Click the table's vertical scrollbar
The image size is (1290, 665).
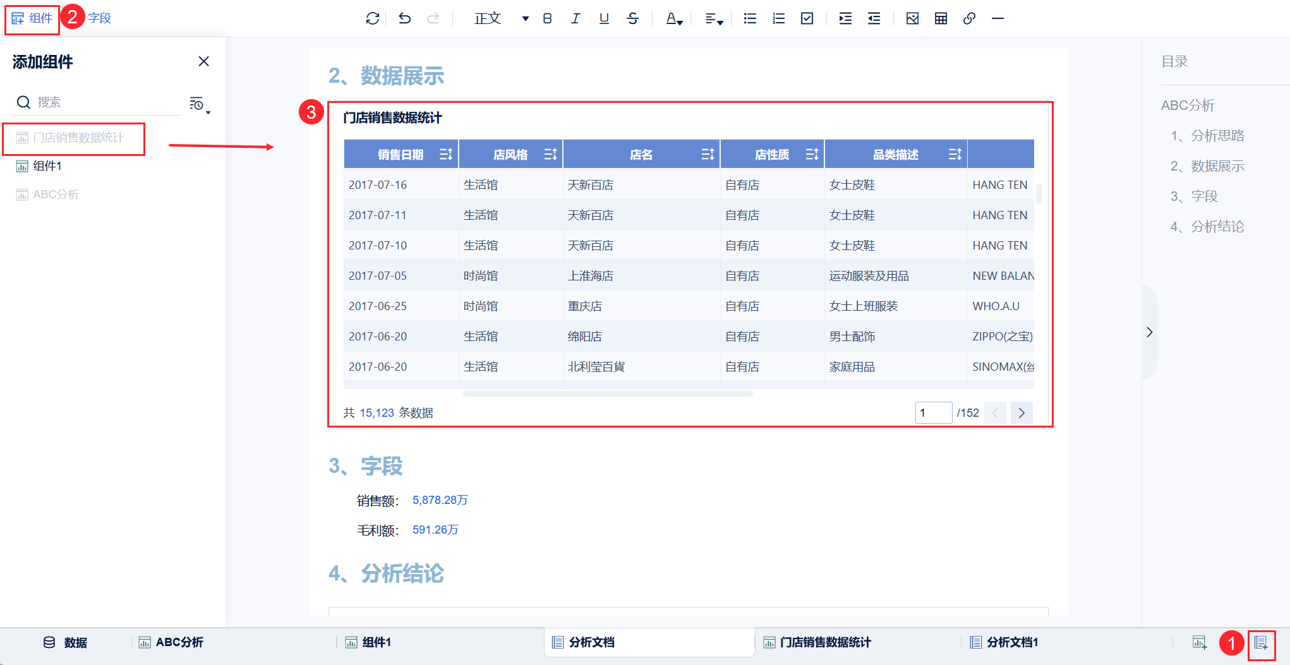coord(1039,193)
